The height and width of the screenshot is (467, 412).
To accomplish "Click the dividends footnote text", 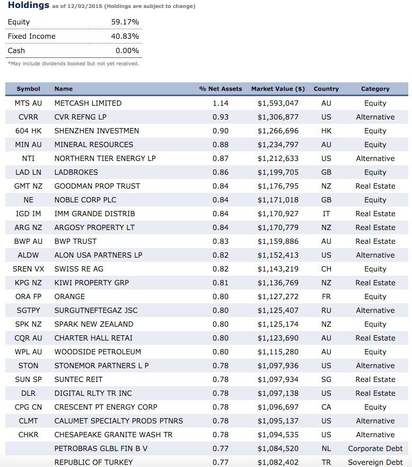I will [x=73, y=63].
